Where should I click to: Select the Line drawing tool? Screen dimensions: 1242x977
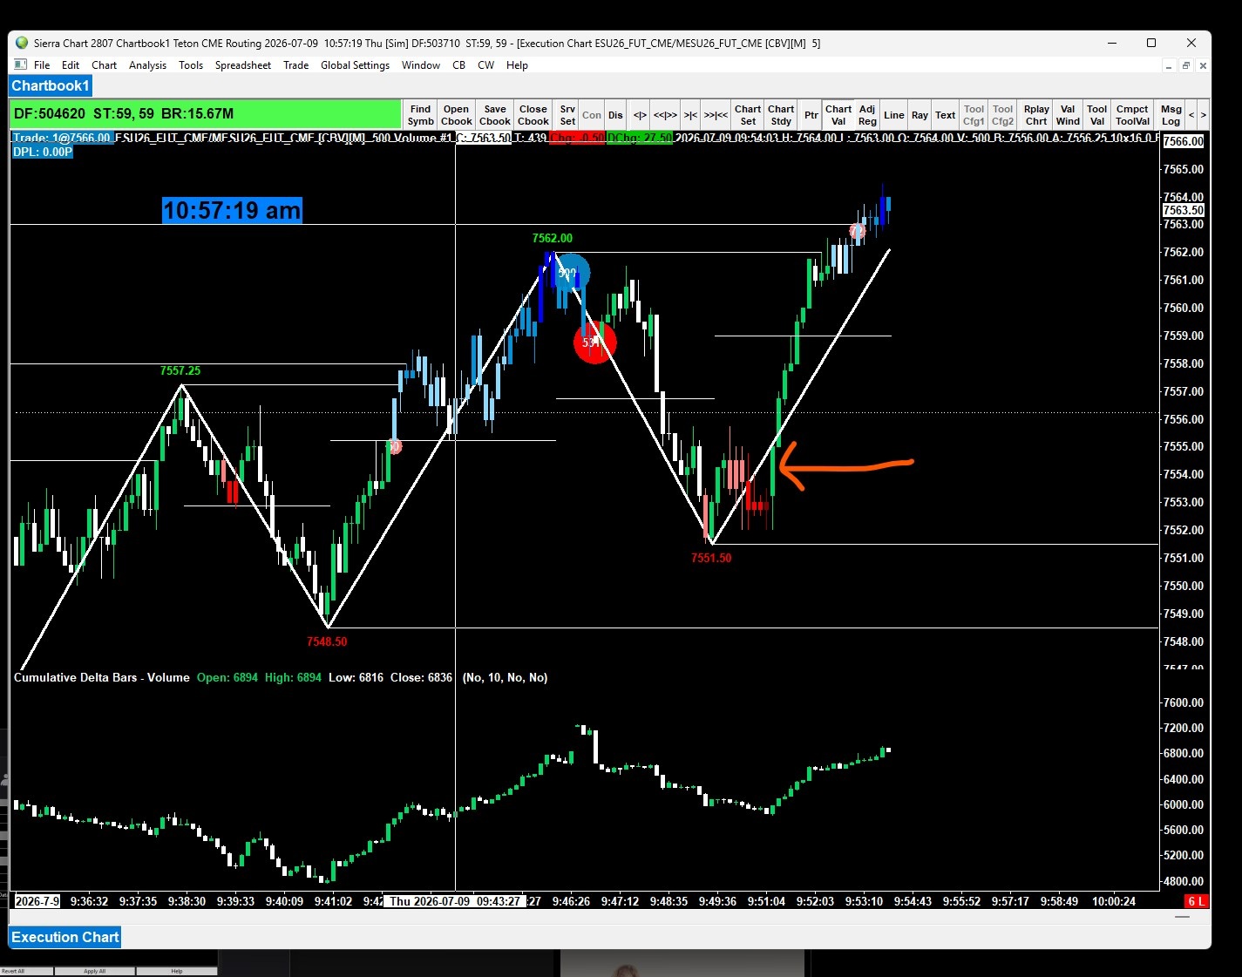[894, 115]
